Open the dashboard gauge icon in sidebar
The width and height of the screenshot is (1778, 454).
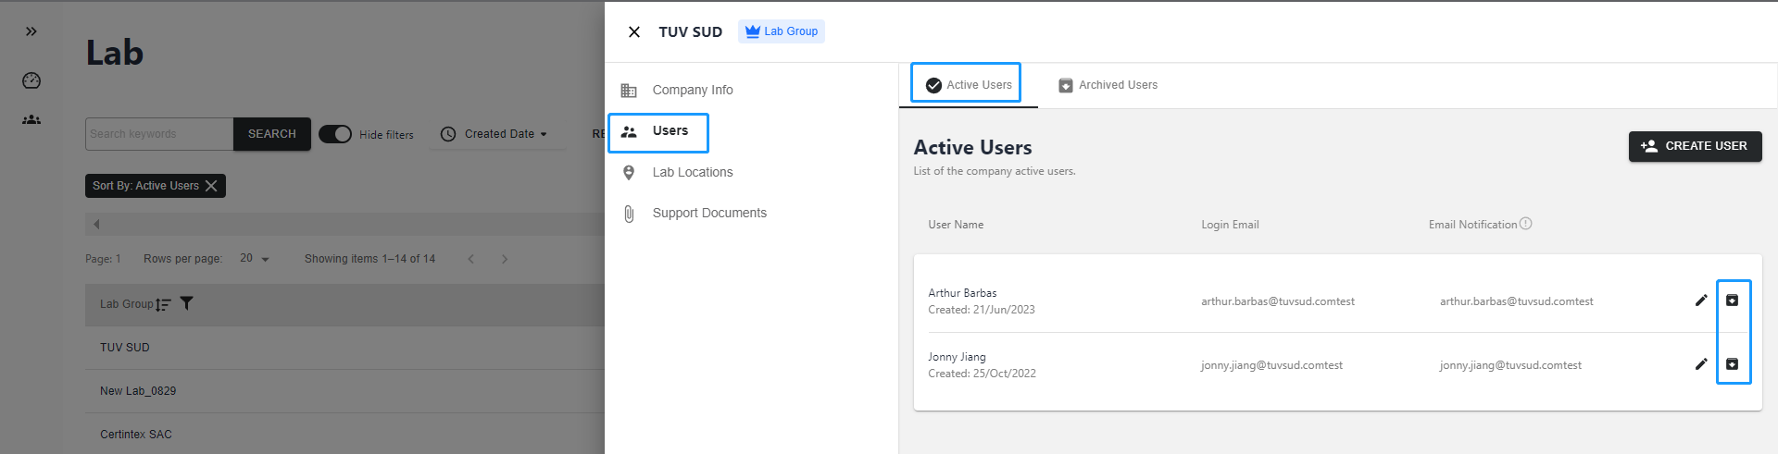(31, 80)
